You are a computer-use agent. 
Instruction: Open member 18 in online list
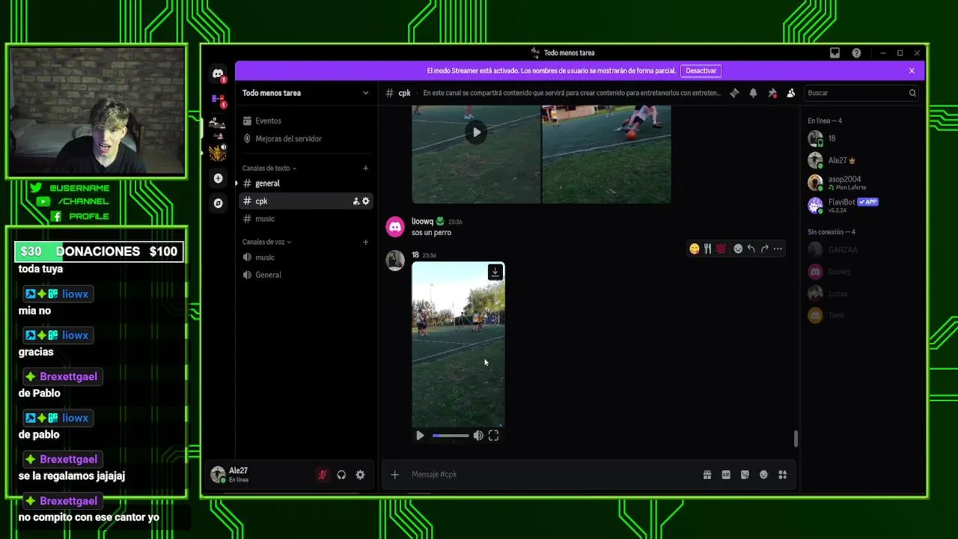(861, 138)
